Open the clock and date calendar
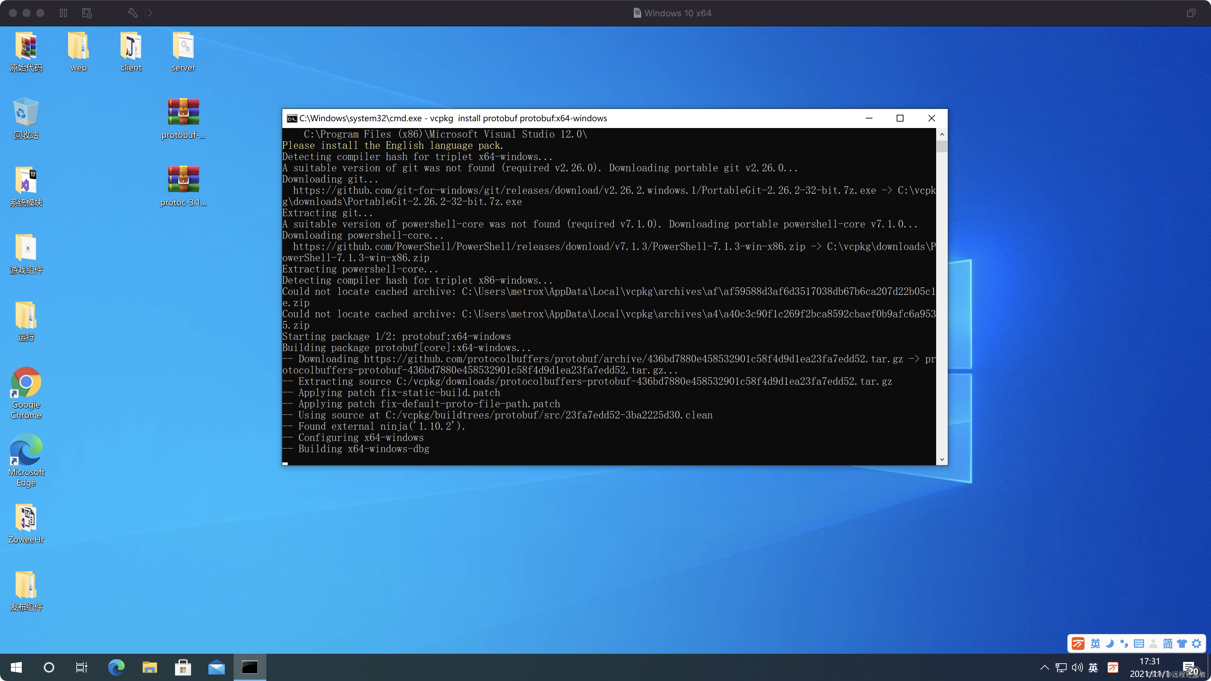This screenshot has width=1211, height=681. click(x=1150, y=667)
